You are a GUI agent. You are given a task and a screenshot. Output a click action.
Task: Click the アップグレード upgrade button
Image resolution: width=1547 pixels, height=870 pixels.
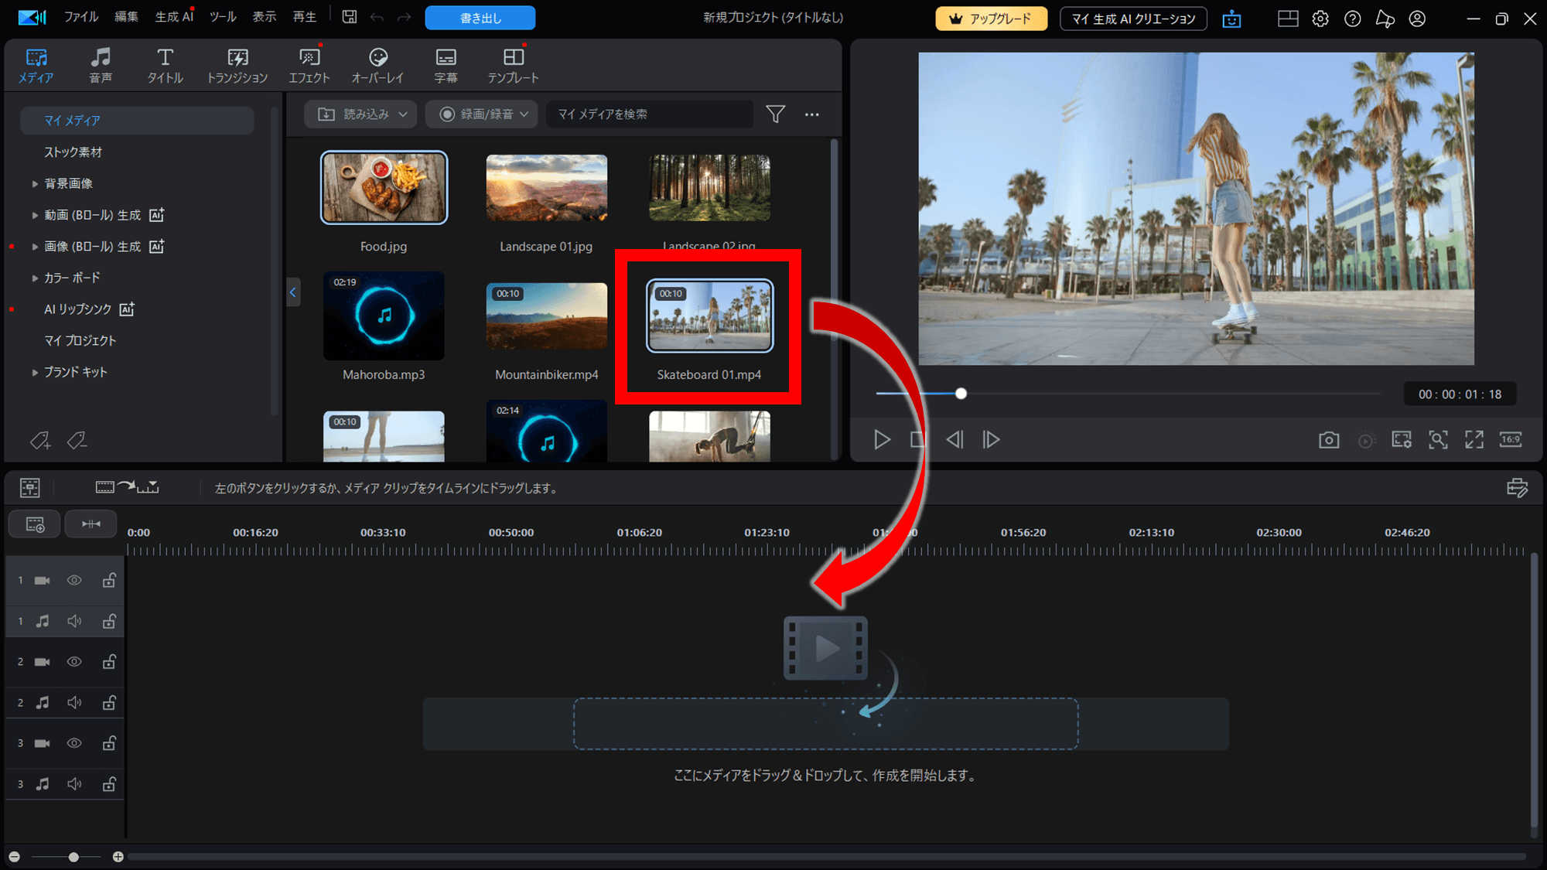tap(991, 19)
